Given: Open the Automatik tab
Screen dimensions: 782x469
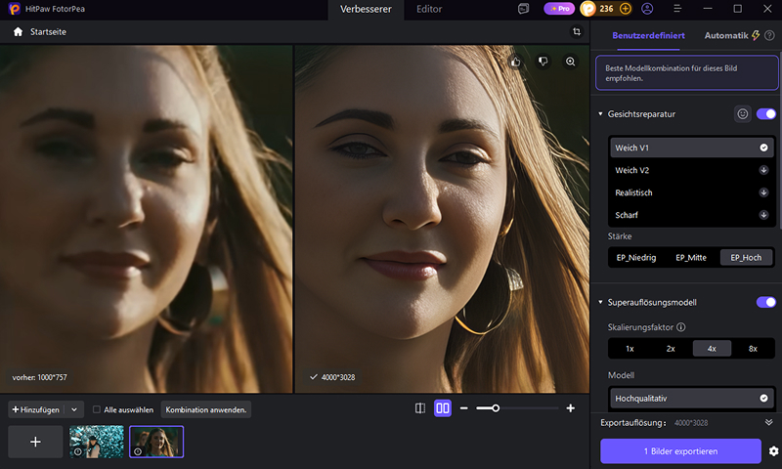Looking at the screenshot, I should [x=726, y=35].
